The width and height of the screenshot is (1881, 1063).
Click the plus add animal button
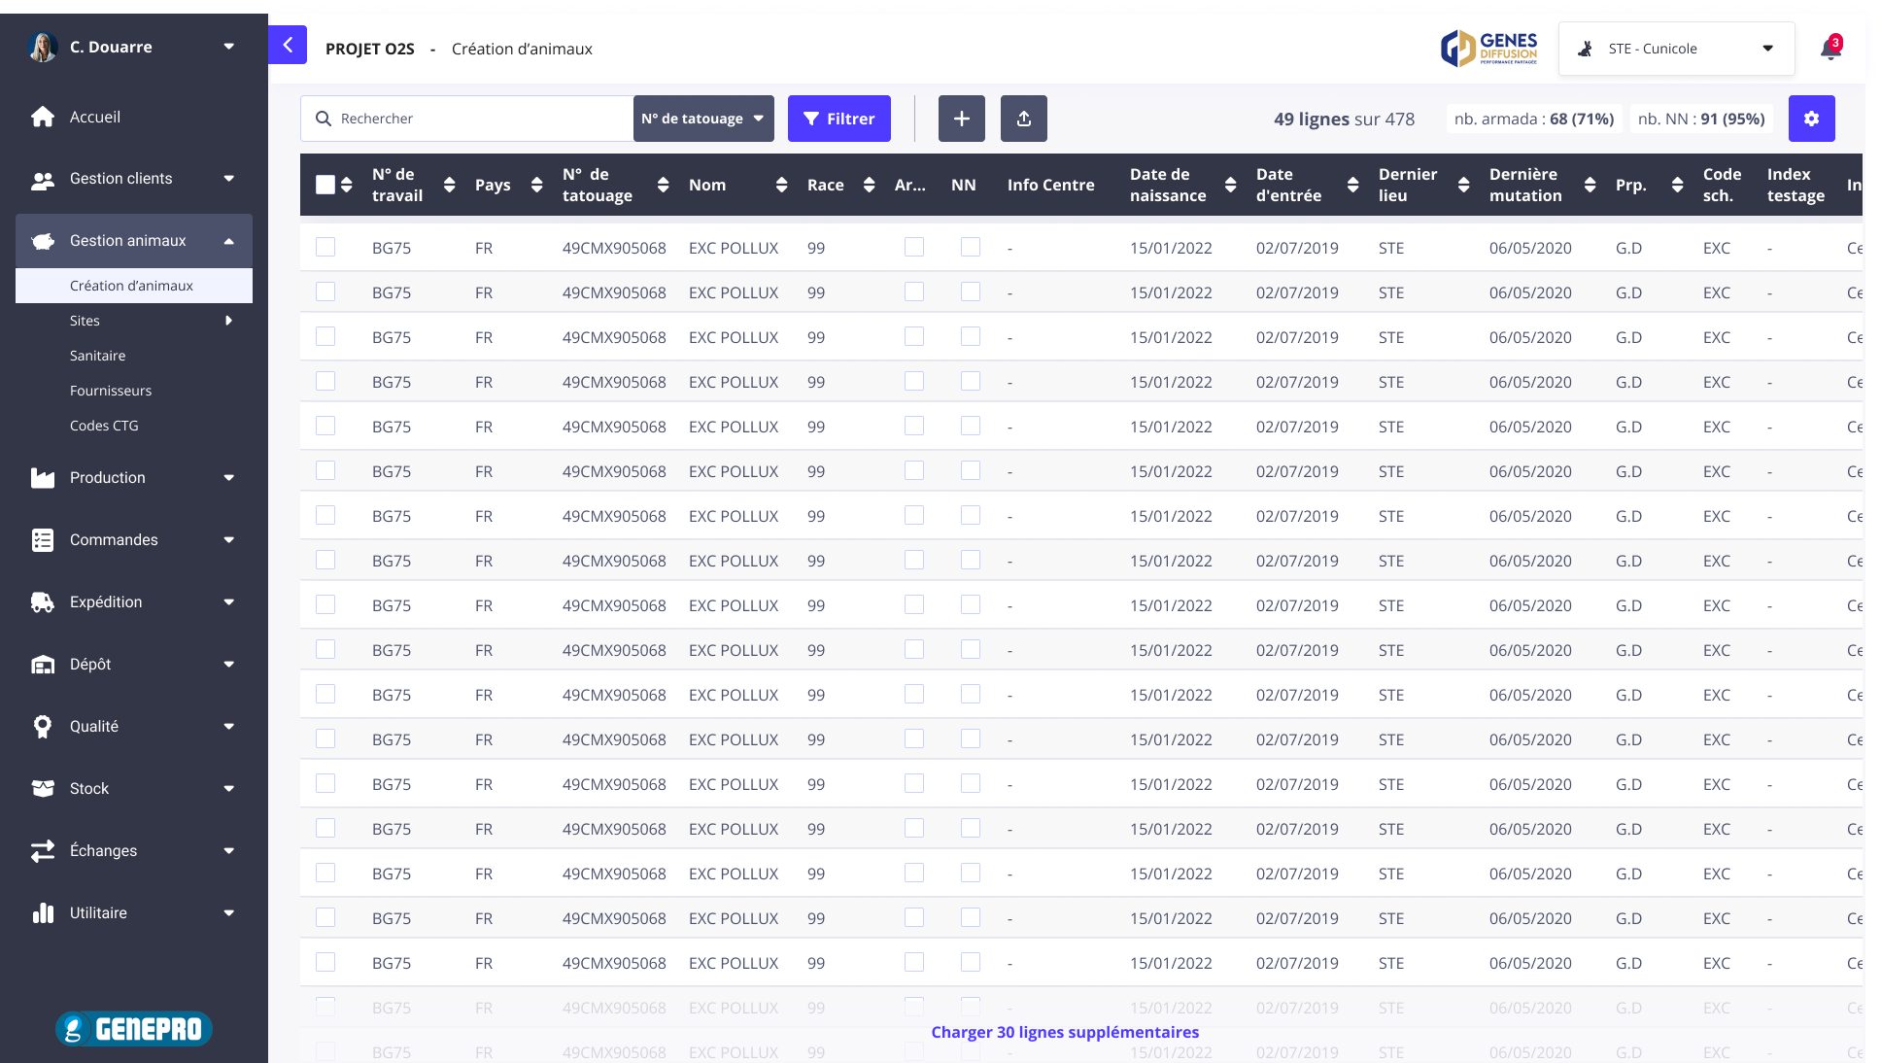coord(961,119)
